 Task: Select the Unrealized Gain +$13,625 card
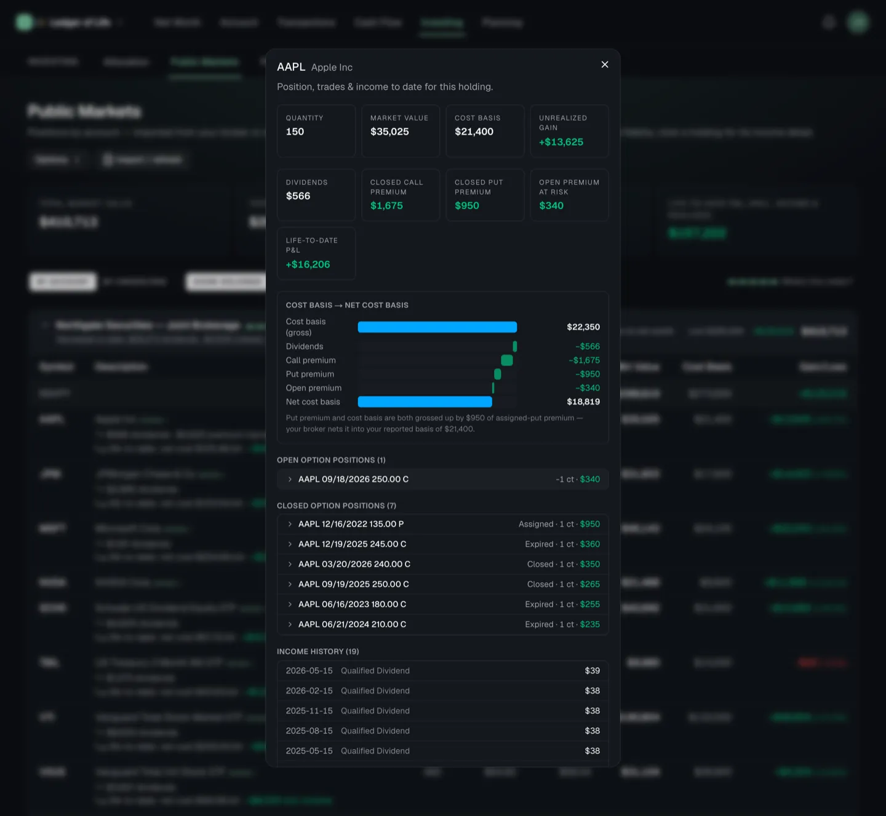pyautogui.click(x=570, y=131)
